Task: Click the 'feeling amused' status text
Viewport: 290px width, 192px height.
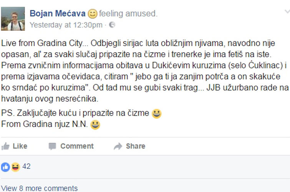Action: click(128, 13)
